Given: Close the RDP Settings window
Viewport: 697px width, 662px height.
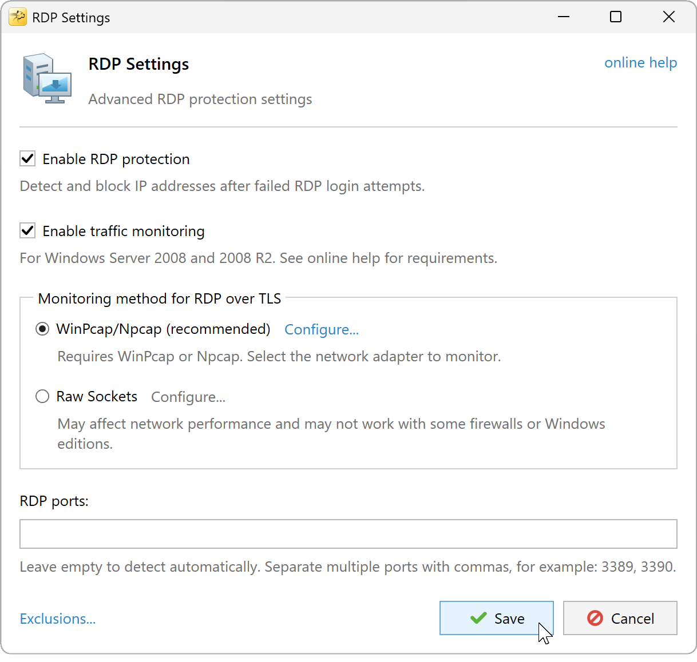Looking at the screenshot, I should pos(669,17).
